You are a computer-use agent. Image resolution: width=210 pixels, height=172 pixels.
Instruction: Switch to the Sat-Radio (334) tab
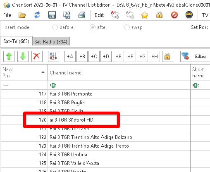(x=51, y=41)
